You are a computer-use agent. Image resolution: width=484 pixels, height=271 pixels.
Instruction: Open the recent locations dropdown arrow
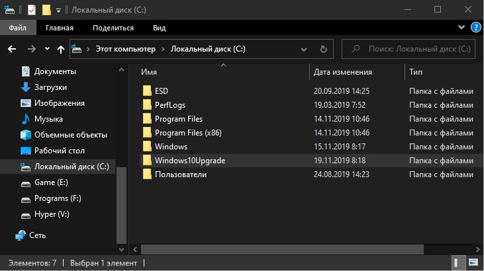[x=47, y=49]
